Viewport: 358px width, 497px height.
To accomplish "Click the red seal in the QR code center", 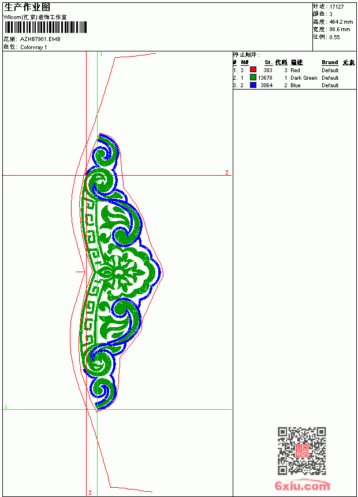I will 302,451.
